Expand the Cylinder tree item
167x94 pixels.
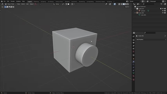(x=137, y=11)
